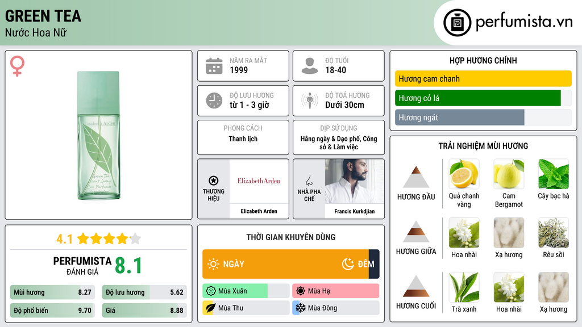Click the sun icon next to Ngày

213,264
